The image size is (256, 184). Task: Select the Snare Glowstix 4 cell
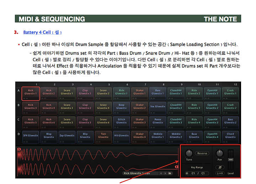[103, 108]
